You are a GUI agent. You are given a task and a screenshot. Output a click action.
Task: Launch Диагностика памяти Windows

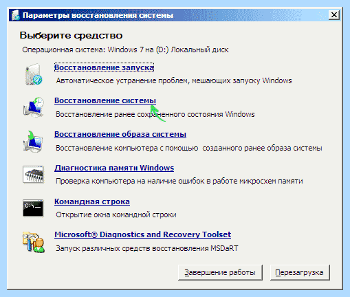click(x=114, y=168)
